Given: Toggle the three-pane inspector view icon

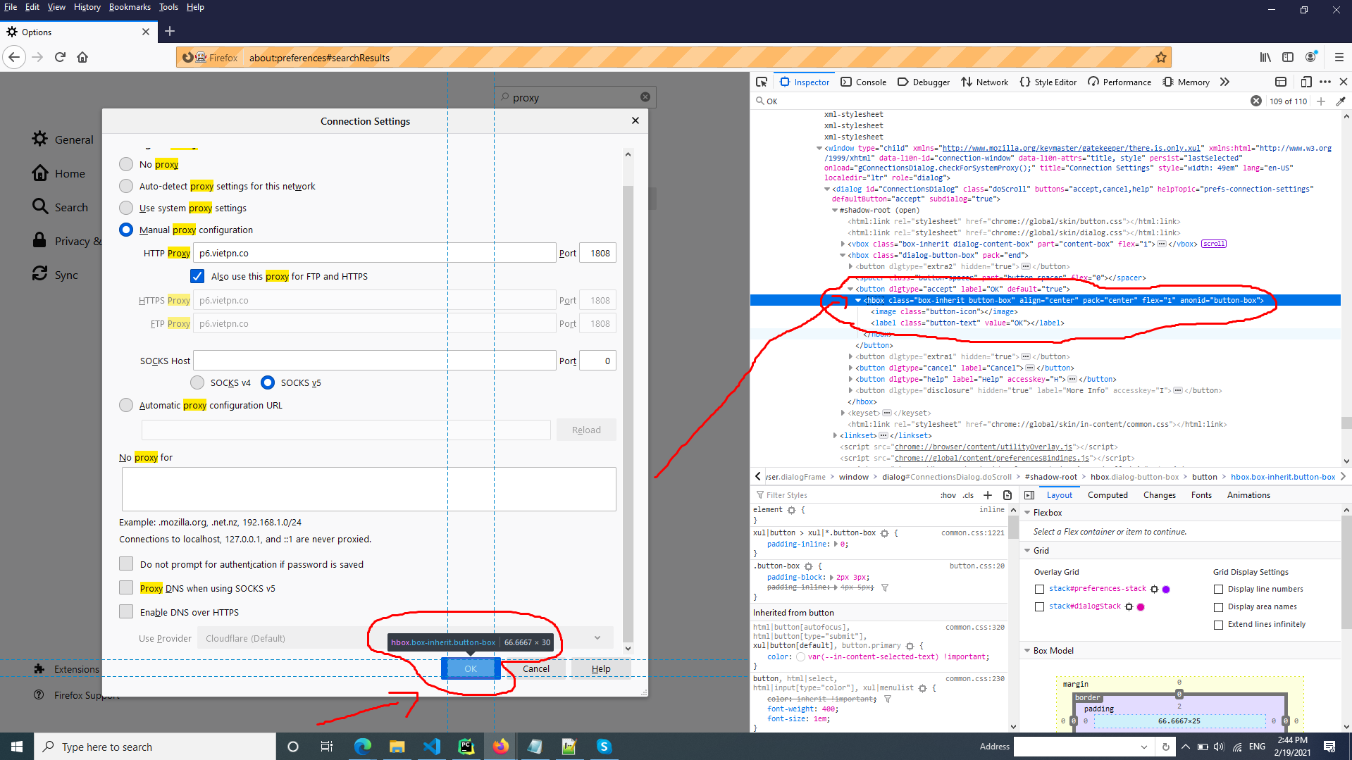Looking at the screenshot, I should [1029, 495].
